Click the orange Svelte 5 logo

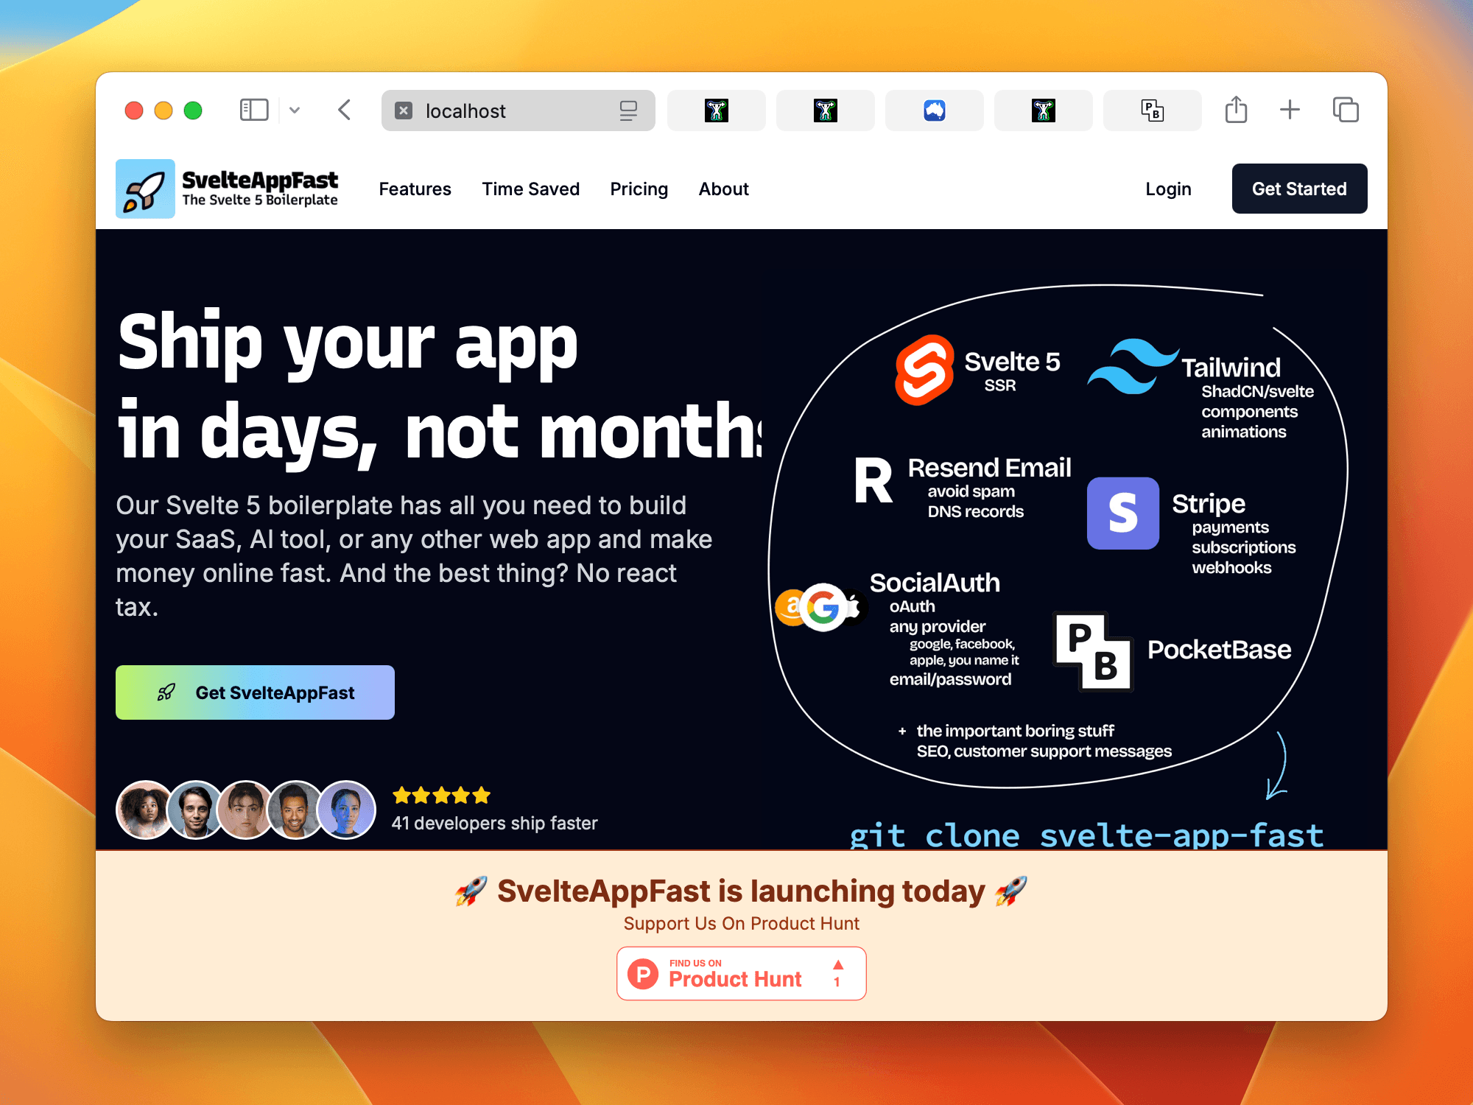(924, 370)
